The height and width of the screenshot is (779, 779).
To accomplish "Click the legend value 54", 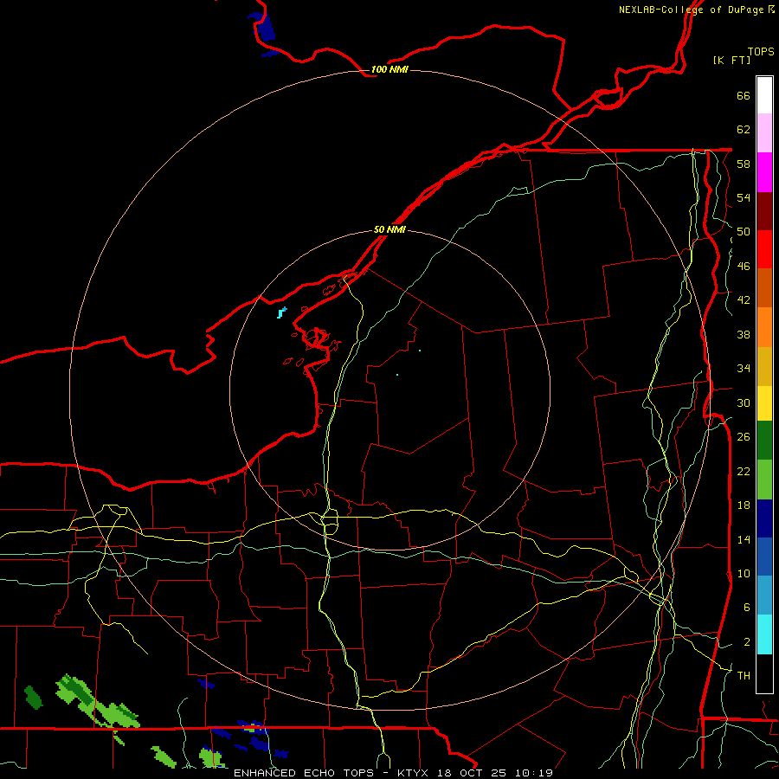I will (744, 197).
